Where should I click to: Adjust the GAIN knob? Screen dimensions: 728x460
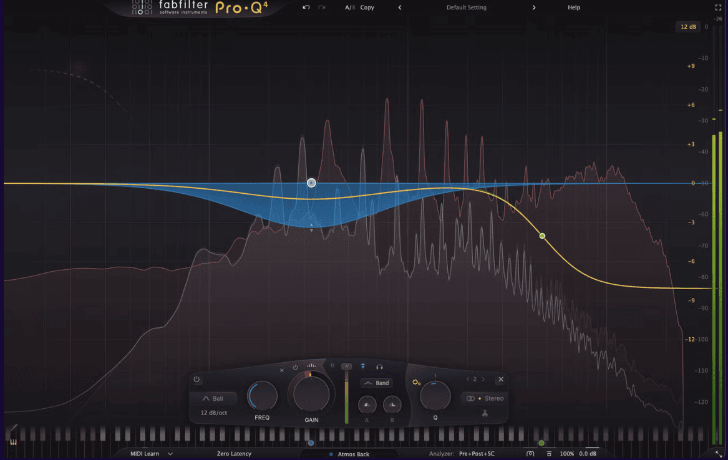[311, 395]
